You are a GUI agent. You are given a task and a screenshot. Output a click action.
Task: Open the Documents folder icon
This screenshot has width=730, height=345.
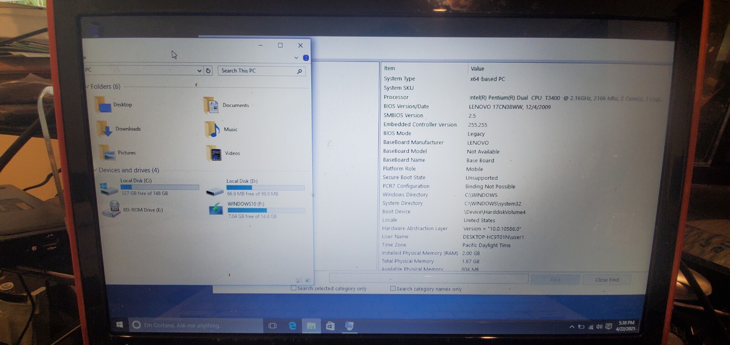click(211, 106)
